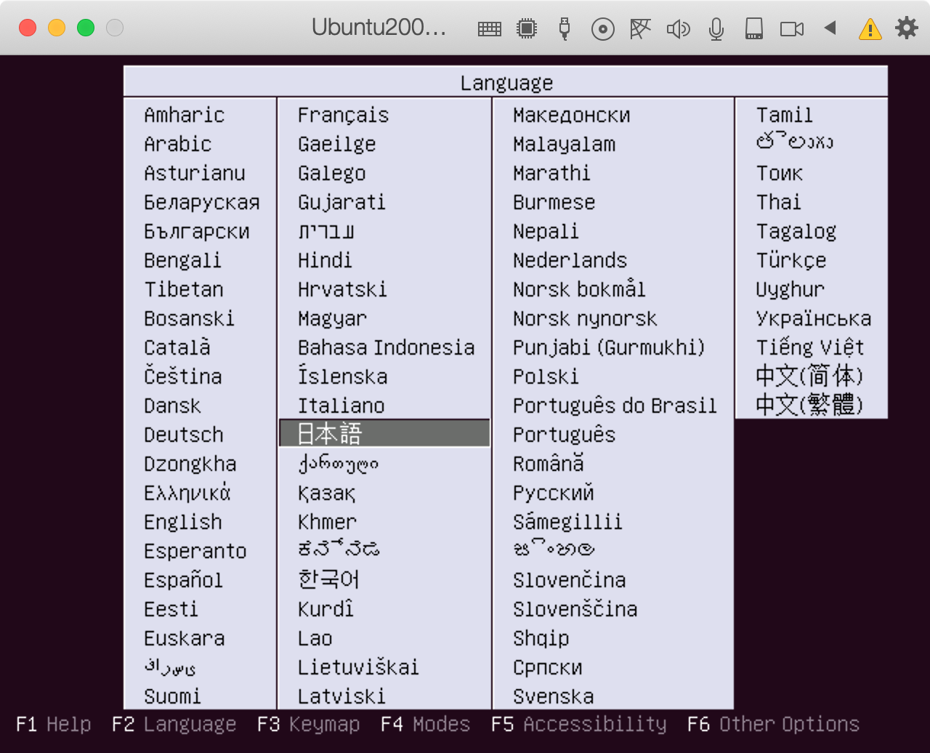Open the CD/DVD disc icon

click(x=603, y=29)
